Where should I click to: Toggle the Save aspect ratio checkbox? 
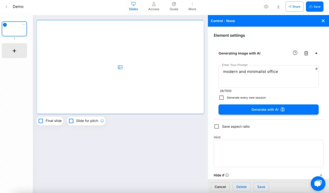click(217, 127)
